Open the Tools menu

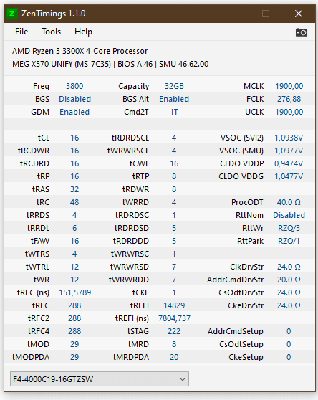52,32
